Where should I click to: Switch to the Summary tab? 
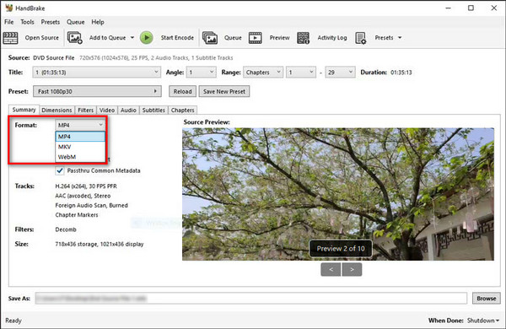tap(24, 110)
